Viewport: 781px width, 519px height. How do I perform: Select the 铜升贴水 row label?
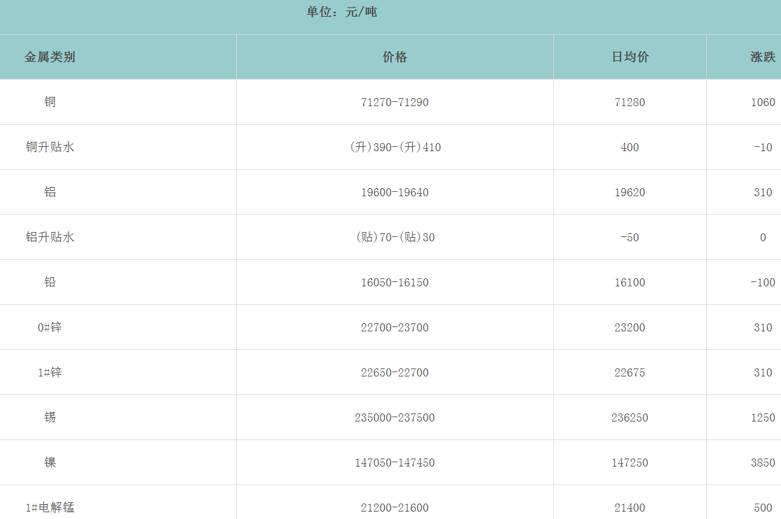(x=50, y=147)
